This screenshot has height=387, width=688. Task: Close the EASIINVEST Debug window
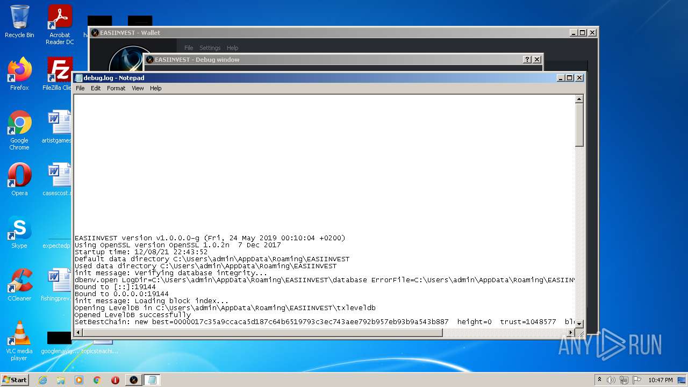click(536, 60)
